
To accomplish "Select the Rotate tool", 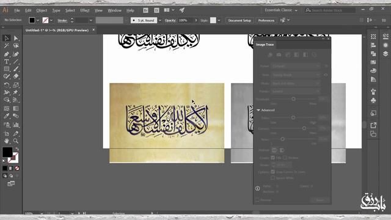I will (x=7, y=85).
